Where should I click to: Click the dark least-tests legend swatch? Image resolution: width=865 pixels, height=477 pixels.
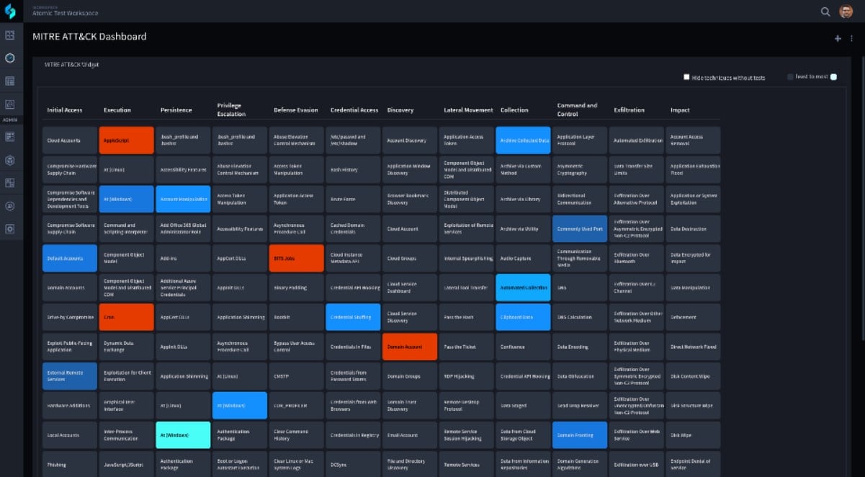tap(790, 76)
